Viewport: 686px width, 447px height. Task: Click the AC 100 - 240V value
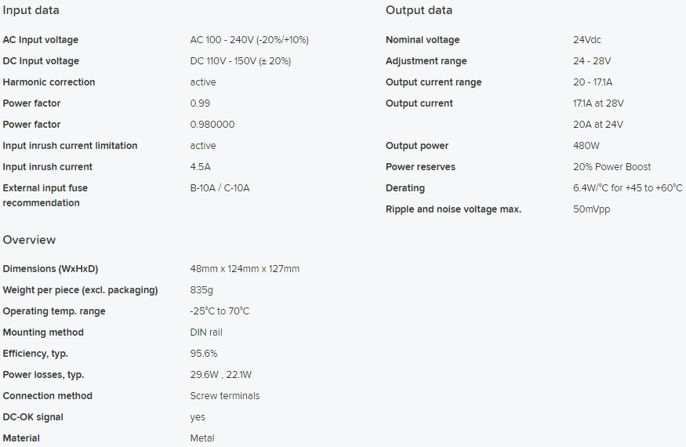coord(249,40)
